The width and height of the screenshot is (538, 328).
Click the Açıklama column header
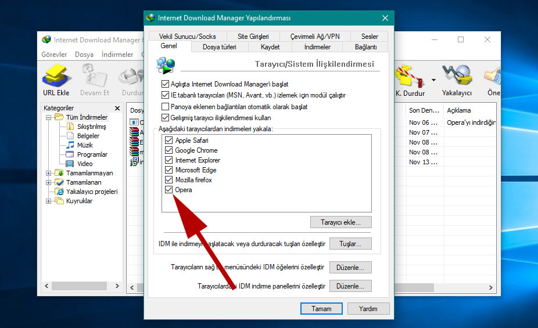[469, 110]
